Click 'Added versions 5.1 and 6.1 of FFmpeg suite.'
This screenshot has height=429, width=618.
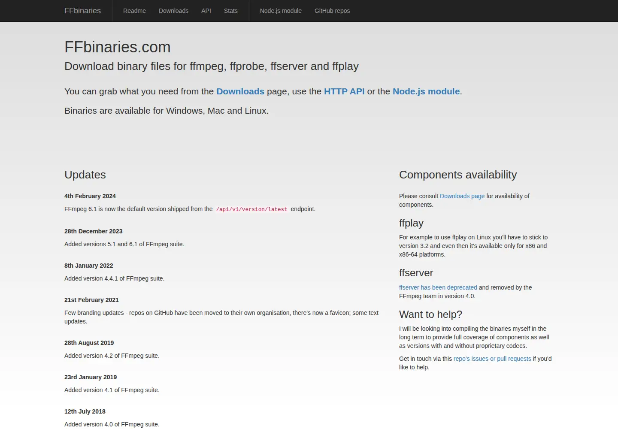(124, 244)
